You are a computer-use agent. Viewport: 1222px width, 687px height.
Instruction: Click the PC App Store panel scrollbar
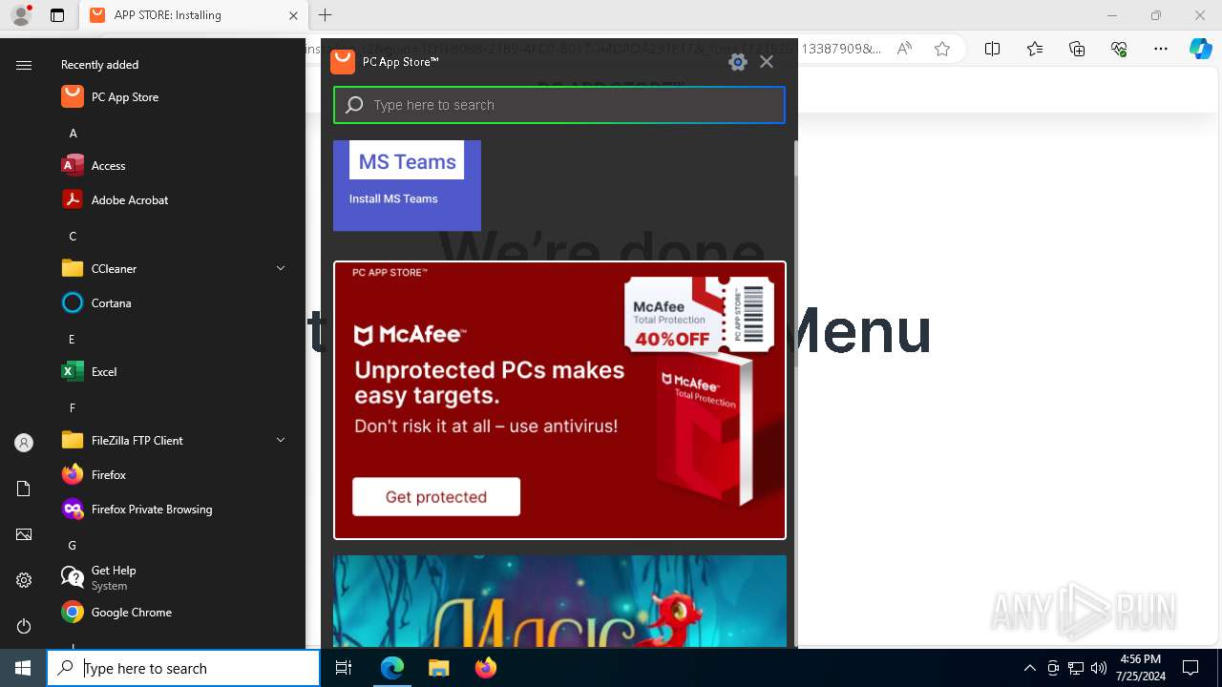(x=794, y=254)
